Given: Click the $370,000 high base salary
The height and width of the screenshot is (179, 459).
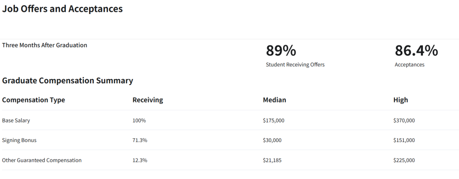Looking at the screenshot, I should click(x=404, y=120).
